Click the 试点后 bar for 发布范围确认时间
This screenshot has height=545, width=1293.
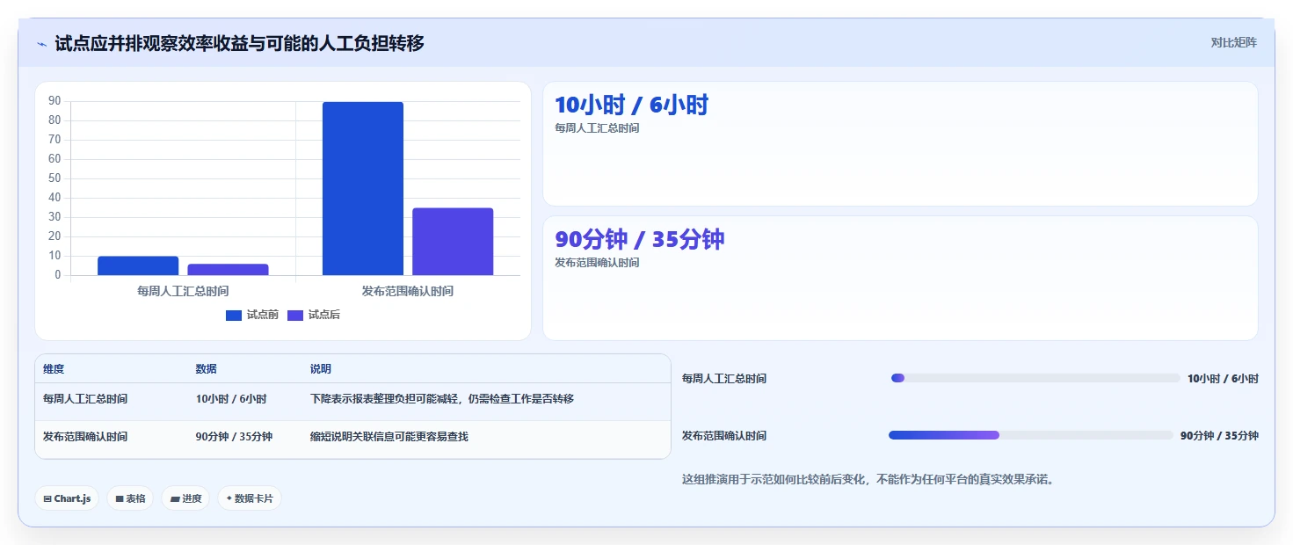(x=453, y=242)
